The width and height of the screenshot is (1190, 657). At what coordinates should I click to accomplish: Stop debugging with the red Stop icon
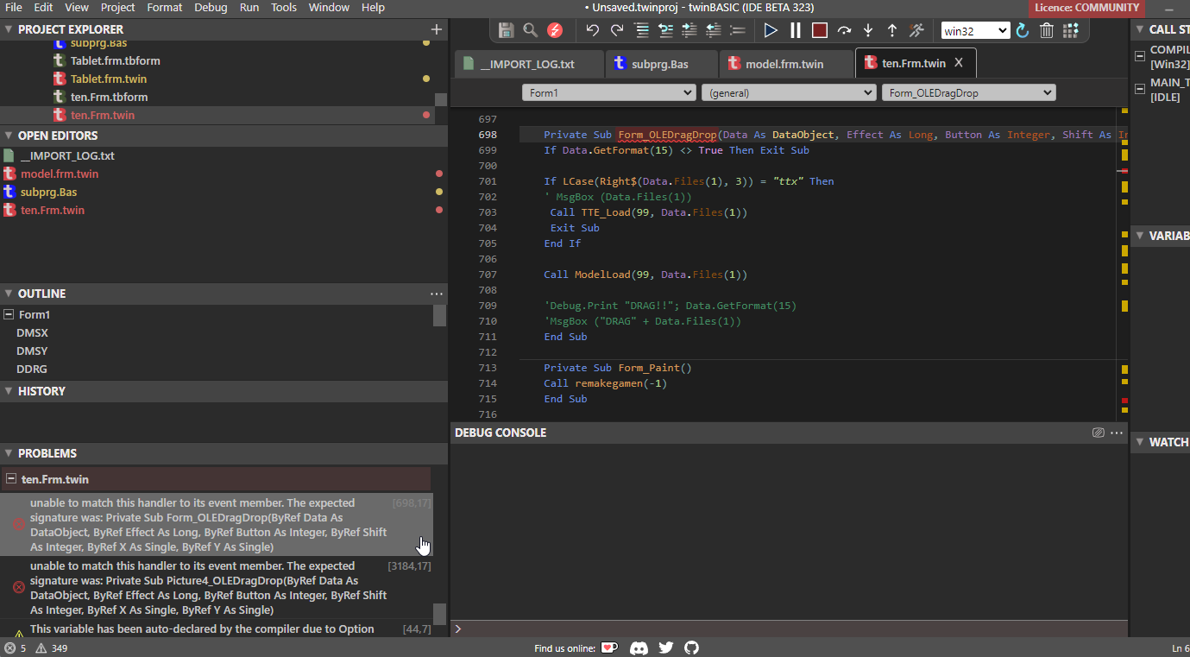(818, 29)
